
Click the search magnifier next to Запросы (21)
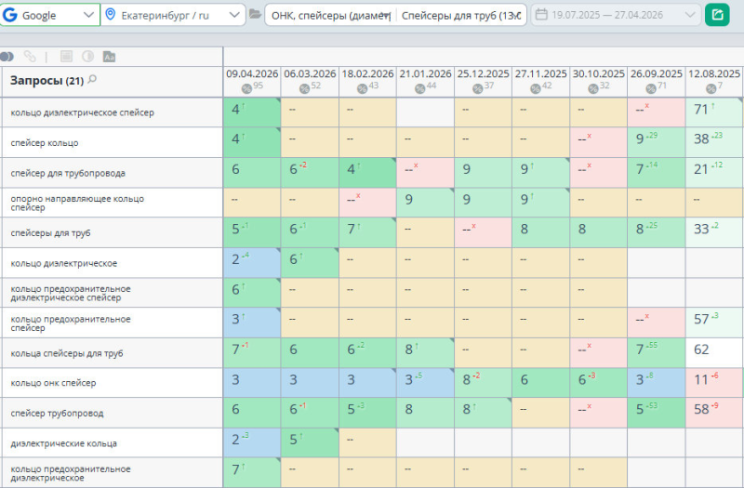click(92, 79)
